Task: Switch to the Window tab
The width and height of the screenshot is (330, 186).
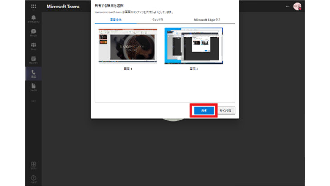Action: [157, 20]
